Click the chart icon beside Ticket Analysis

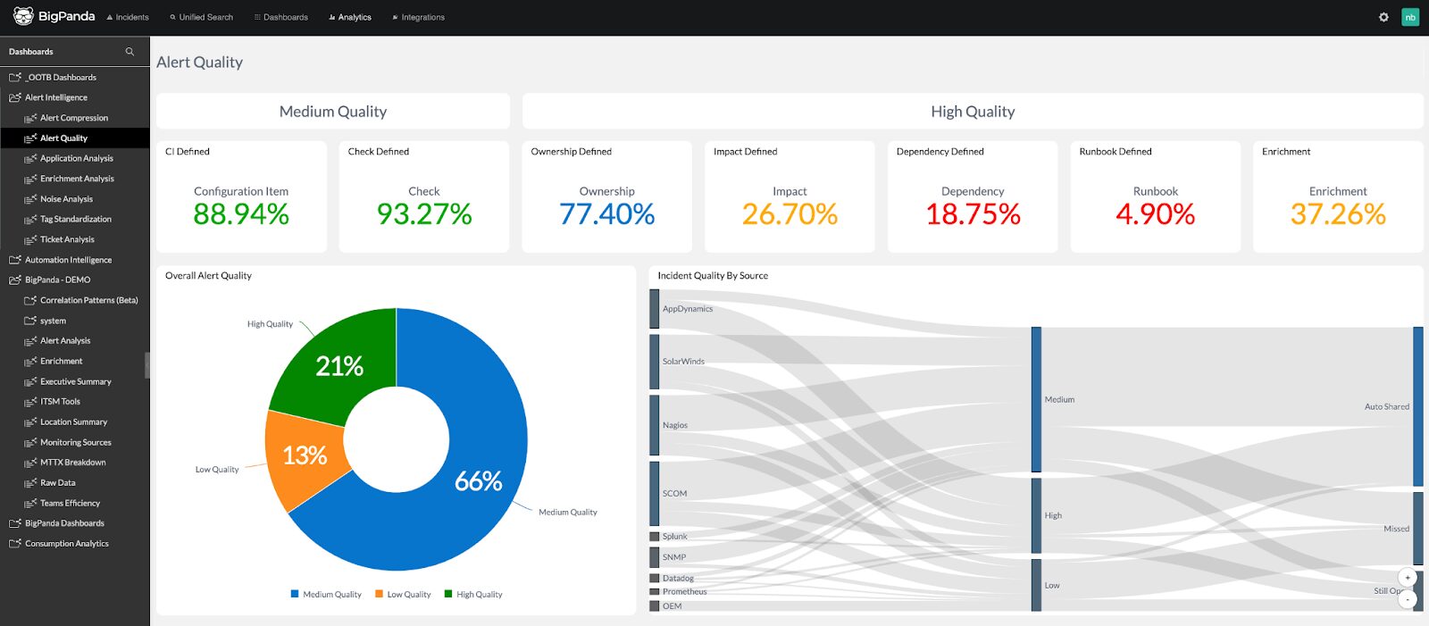30,239
